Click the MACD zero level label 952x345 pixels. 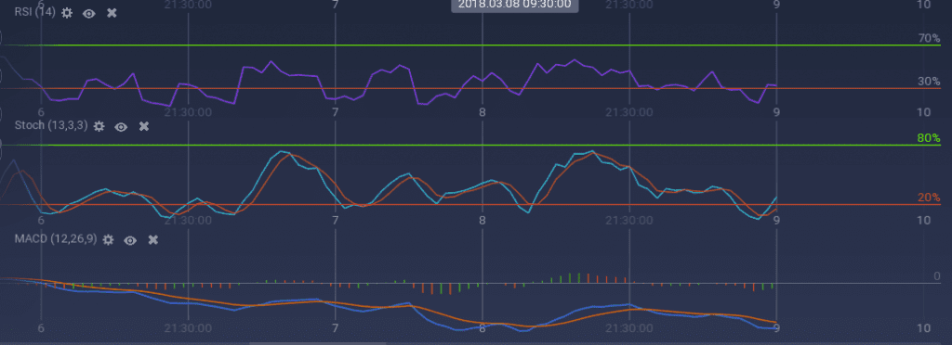pyautogui.click(x=937, y=276)
